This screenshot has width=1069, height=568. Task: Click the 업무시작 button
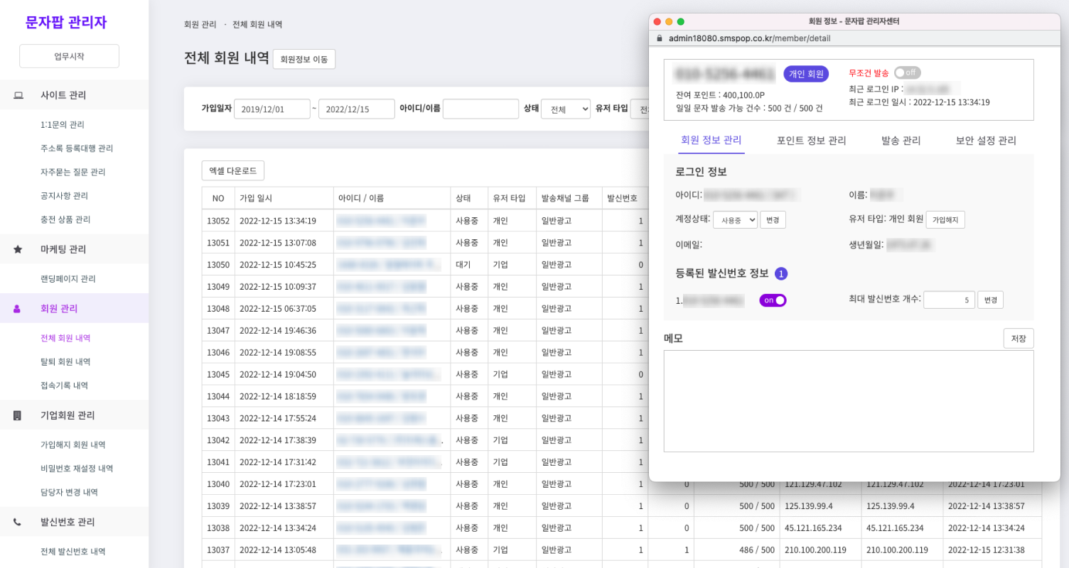69,56
